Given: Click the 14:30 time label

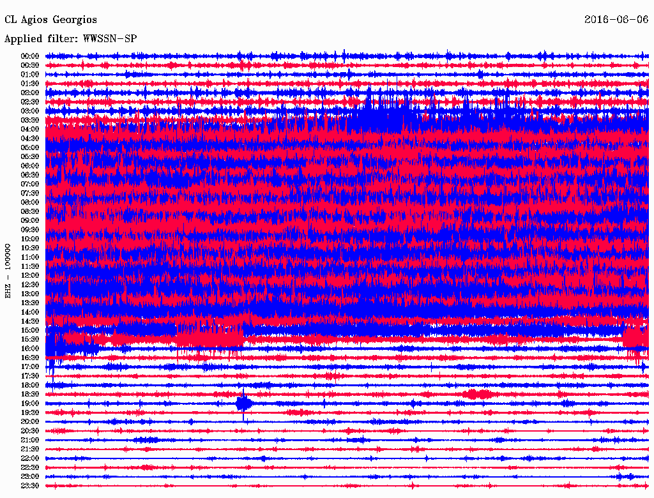Looking at the screenshot, I should (30, 321).
